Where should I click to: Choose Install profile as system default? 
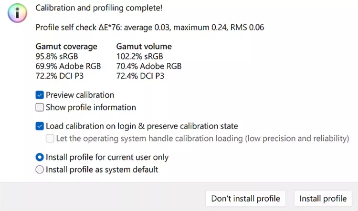[40, 169]
